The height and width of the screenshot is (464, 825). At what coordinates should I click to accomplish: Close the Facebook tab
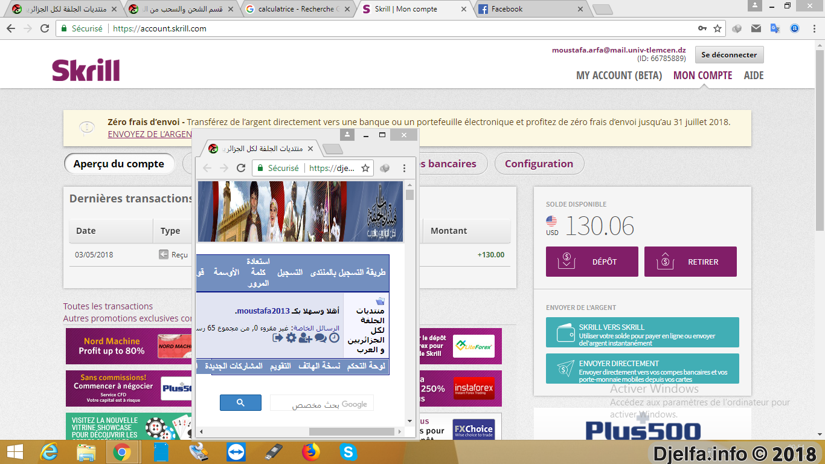pos(581,9)
